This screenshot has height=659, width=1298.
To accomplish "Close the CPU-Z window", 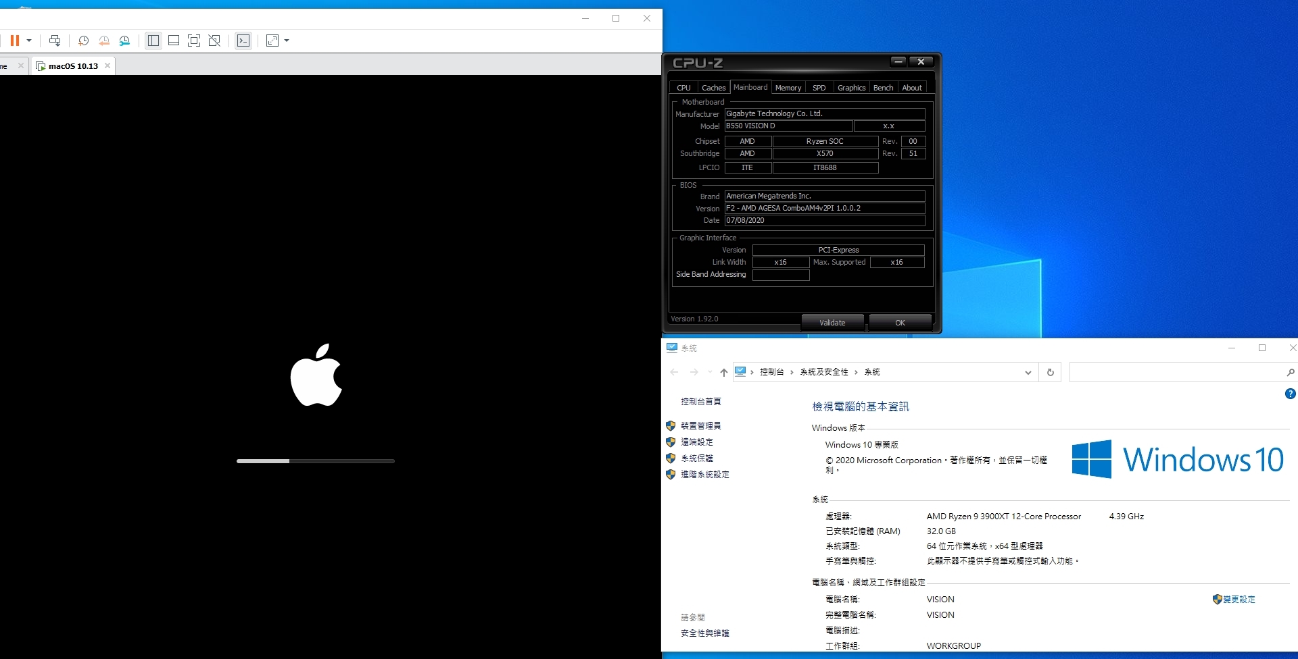I will [x=921, y=61].
